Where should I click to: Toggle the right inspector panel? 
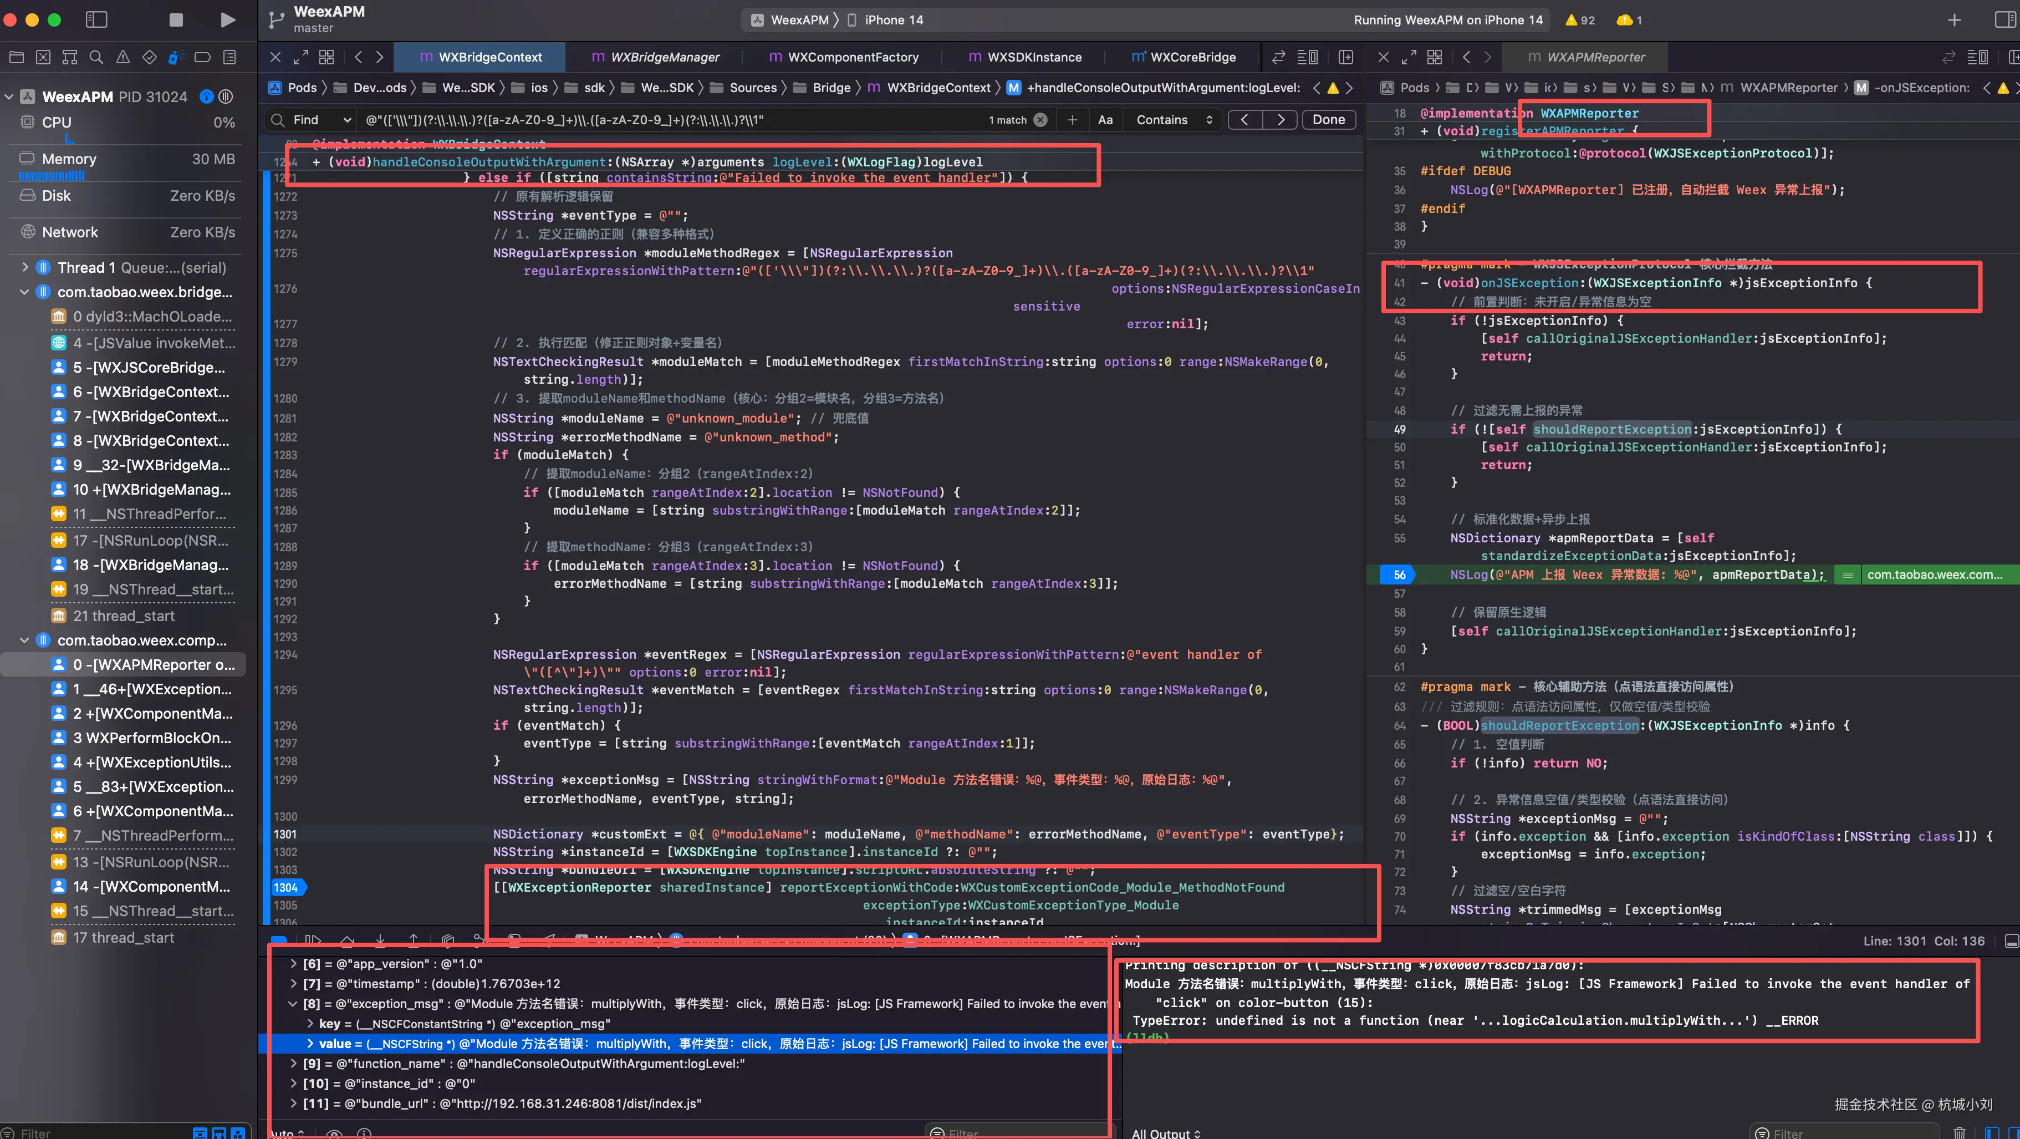tap(2004, 19)
